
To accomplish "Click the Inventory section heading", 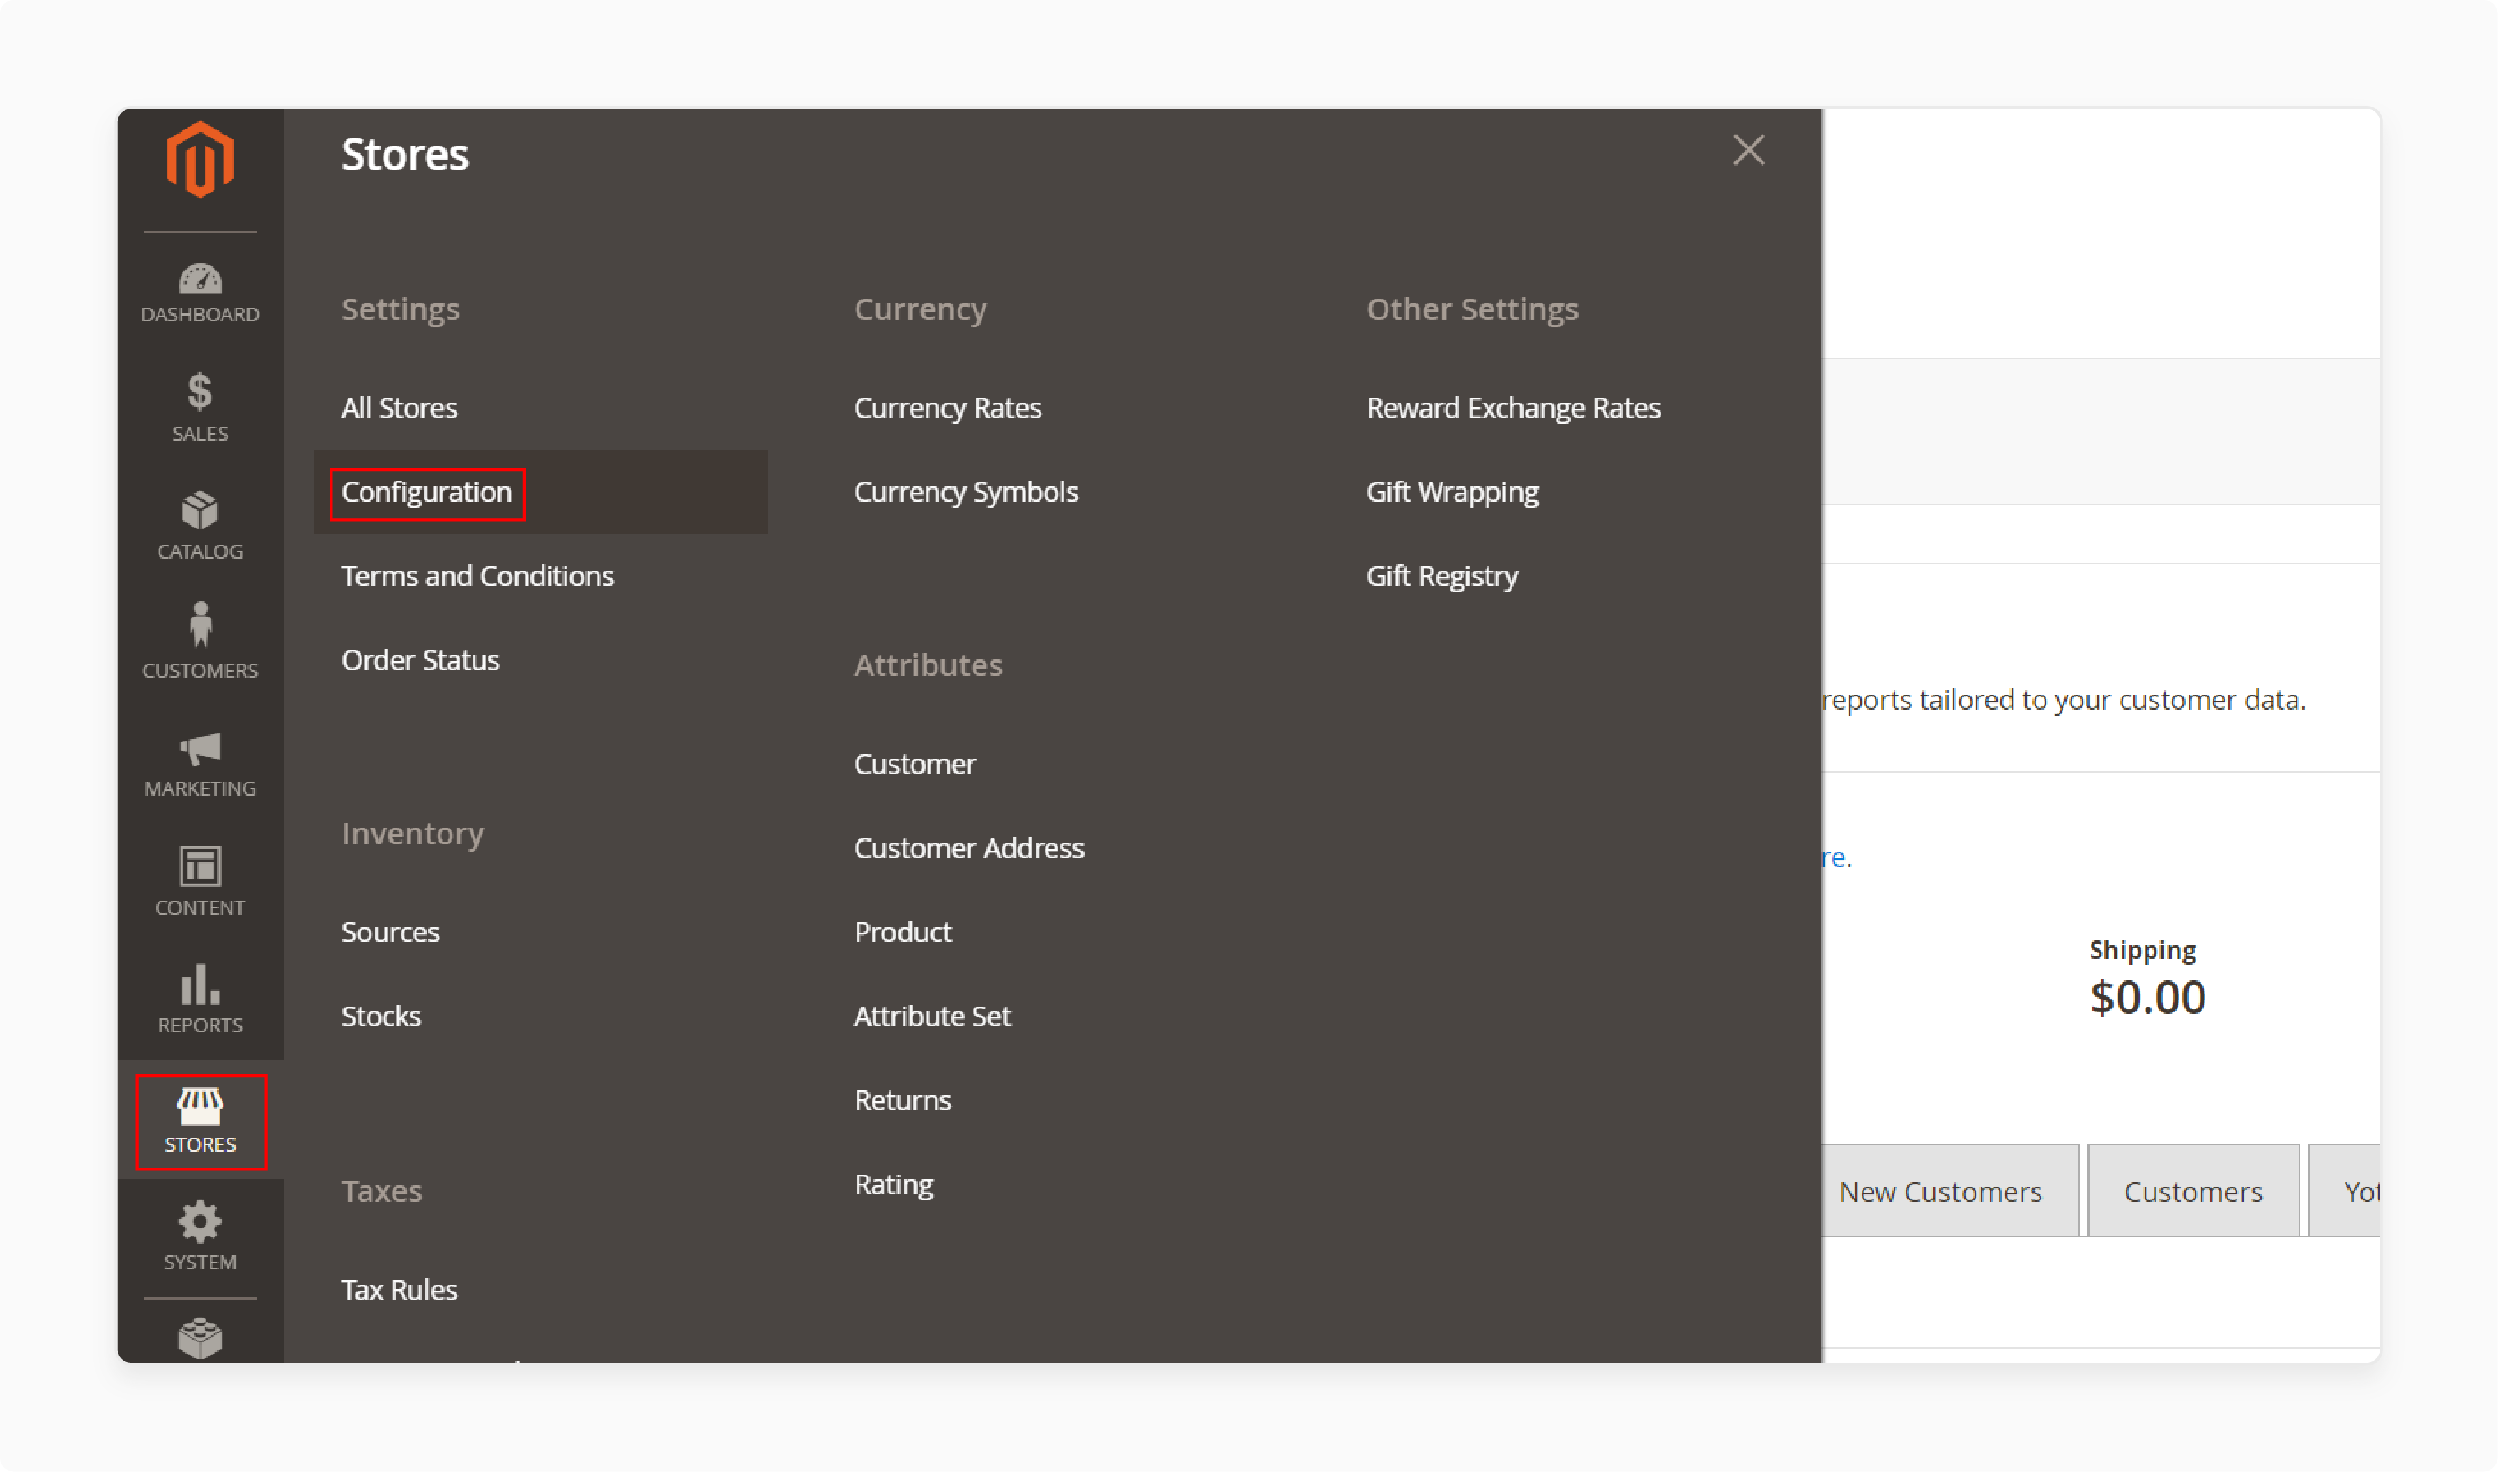I will click(413, 834).
